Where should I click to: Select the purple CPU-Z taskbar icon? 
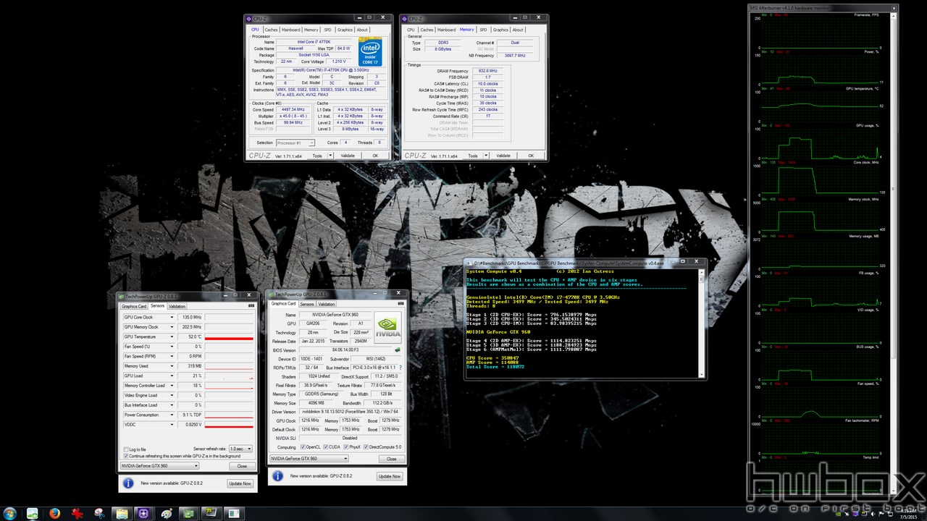143,514
